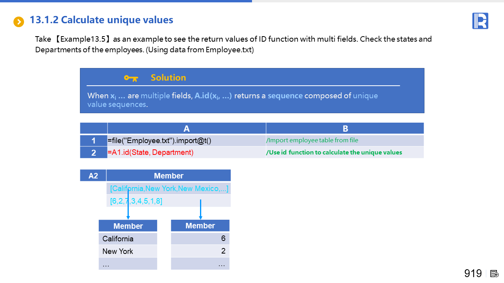Click the A2 result label cell
The height and width of the screenshot is (283, 504).
(x=93, y=176)
